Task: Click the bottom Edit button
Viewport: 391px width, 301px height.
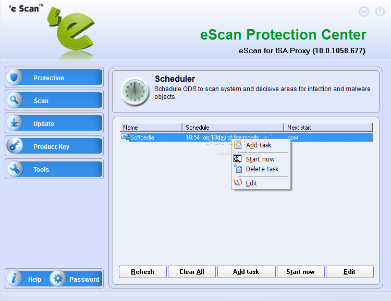Action: tap(350, 272)
